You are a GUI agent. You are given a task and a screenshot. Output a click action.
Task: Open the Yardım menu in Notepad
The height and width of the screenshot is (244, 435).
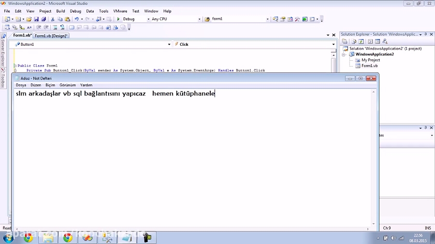pyautogui.click(x=86, y=85)
